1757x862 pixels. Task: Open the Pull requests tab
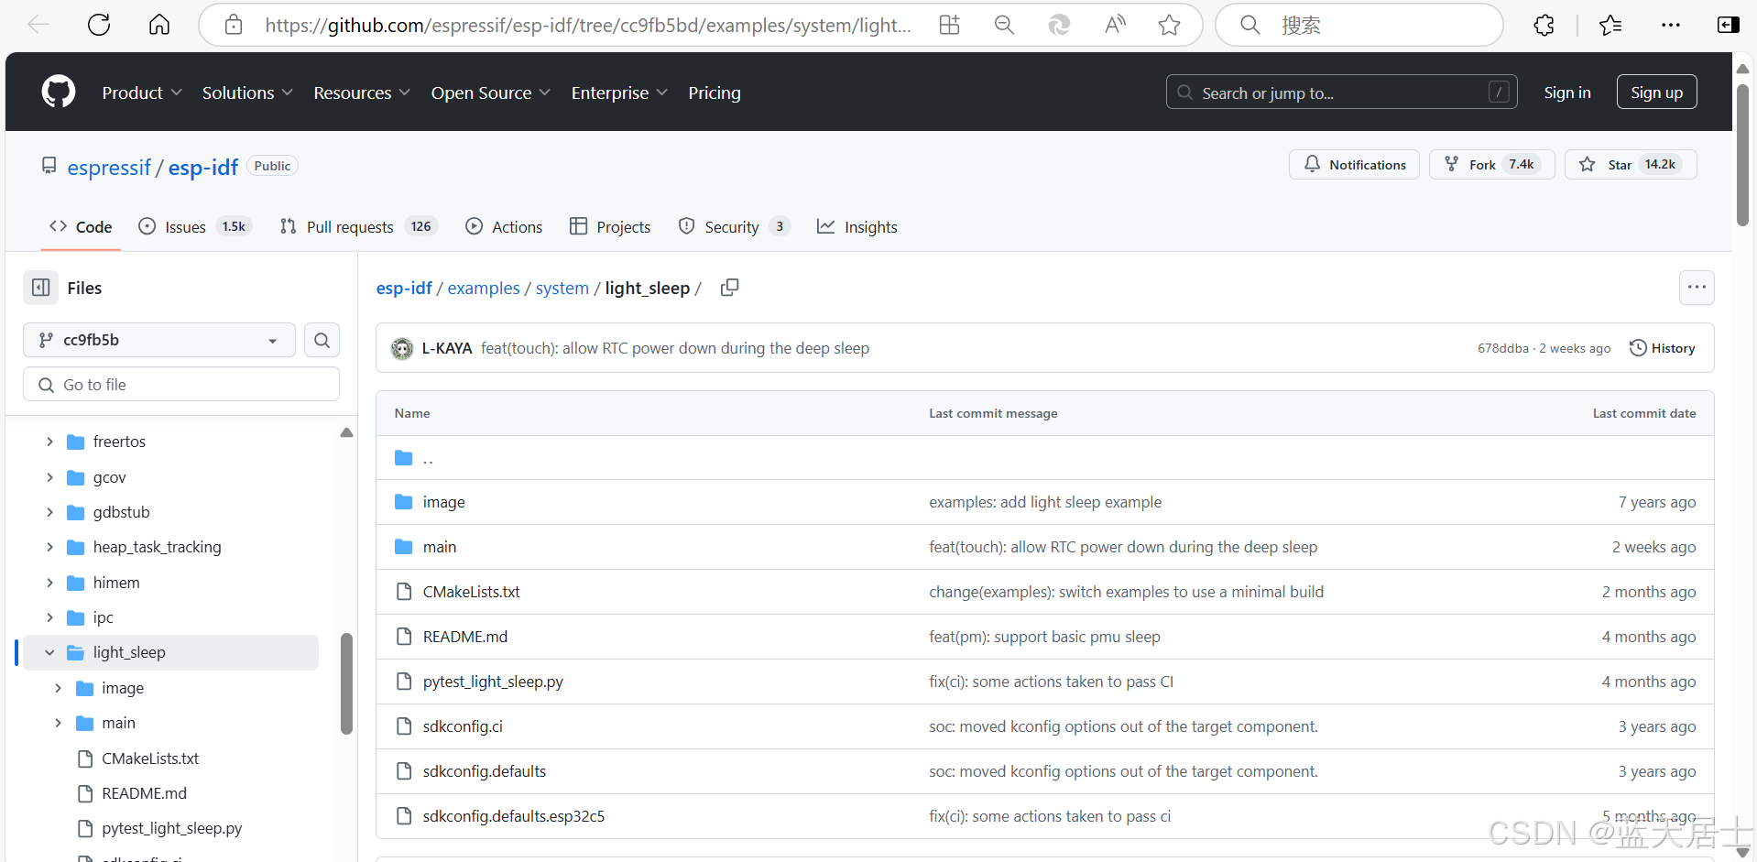pos(358,227)
